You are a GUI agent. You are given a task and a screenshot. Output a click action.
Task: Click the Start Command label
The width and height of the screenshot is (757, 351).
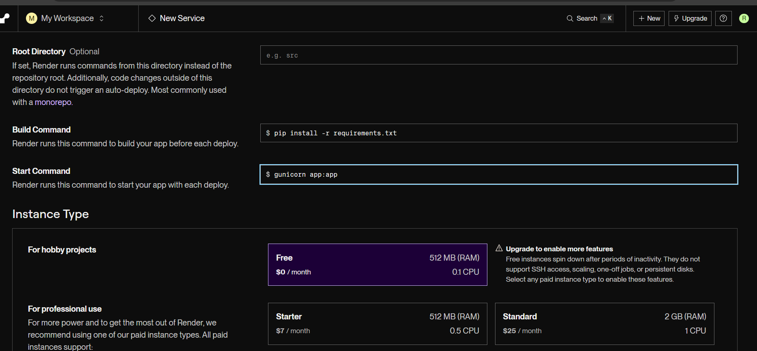coord(41,171)
